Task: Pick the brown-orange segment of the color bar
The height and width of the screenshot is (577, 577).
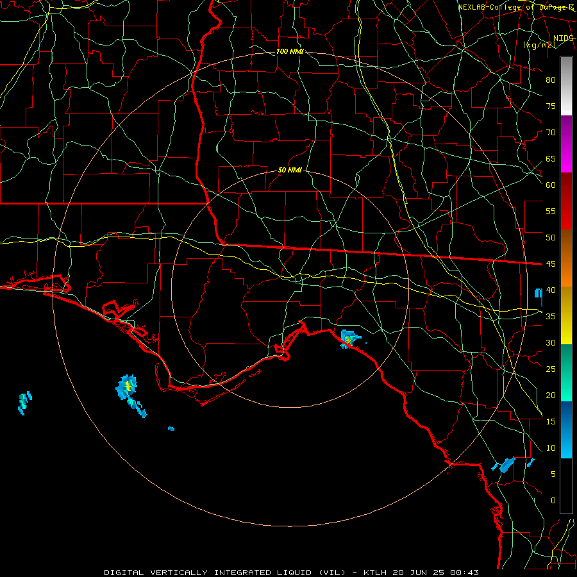Action: (566, 258)
